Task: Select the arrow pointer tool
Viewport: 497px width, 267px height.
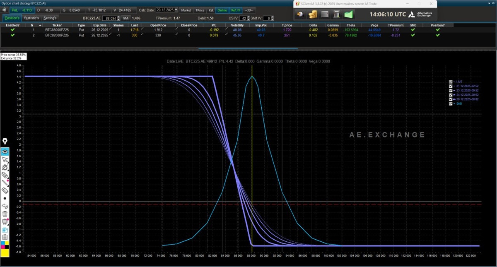Action: (5, 159)
